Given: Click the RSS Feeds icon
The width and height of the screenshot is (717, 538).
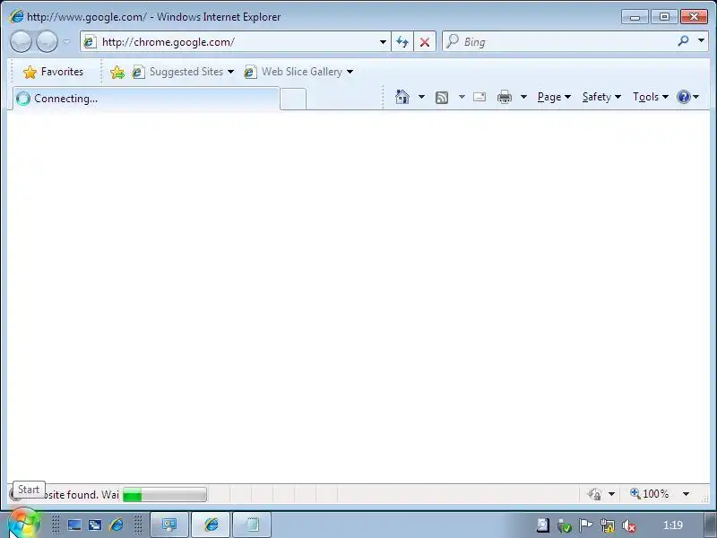Looking at the screenshot, I should coord(442,97).
